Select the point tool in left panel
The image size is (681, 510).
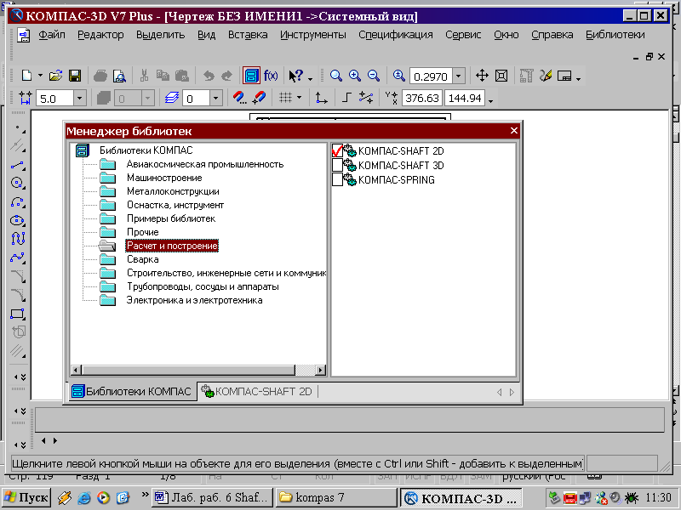[18, 129]
